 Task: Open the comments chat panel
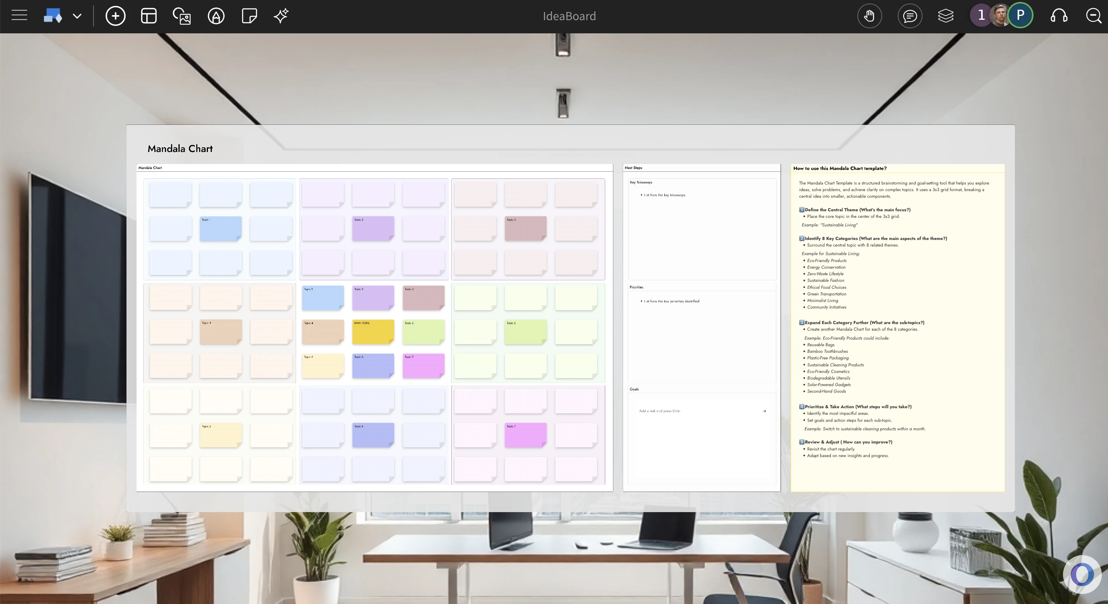[x=910, y=16]
